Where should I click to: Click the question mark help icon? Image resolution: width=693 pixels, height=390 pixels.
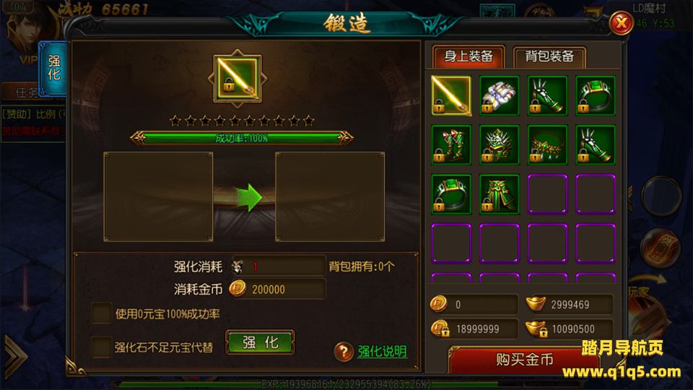344,352
